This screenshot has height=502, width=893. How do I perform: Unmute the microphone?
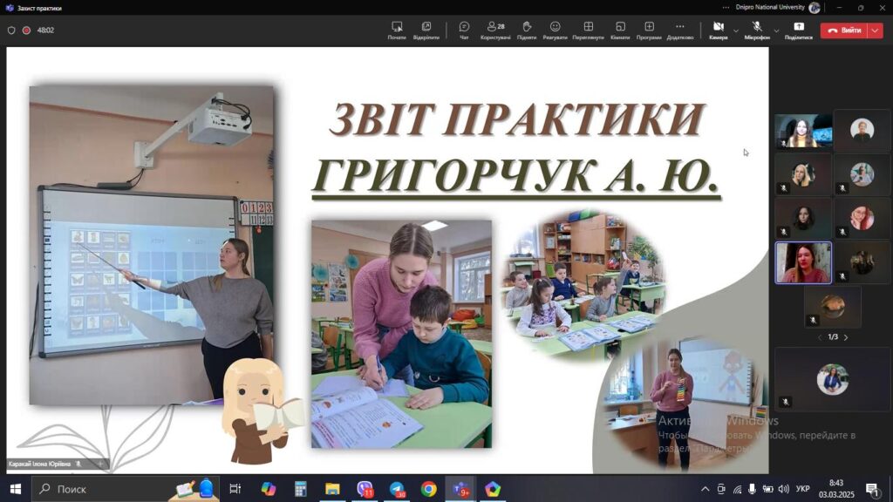pyautogui.click(x=757, y=31)
